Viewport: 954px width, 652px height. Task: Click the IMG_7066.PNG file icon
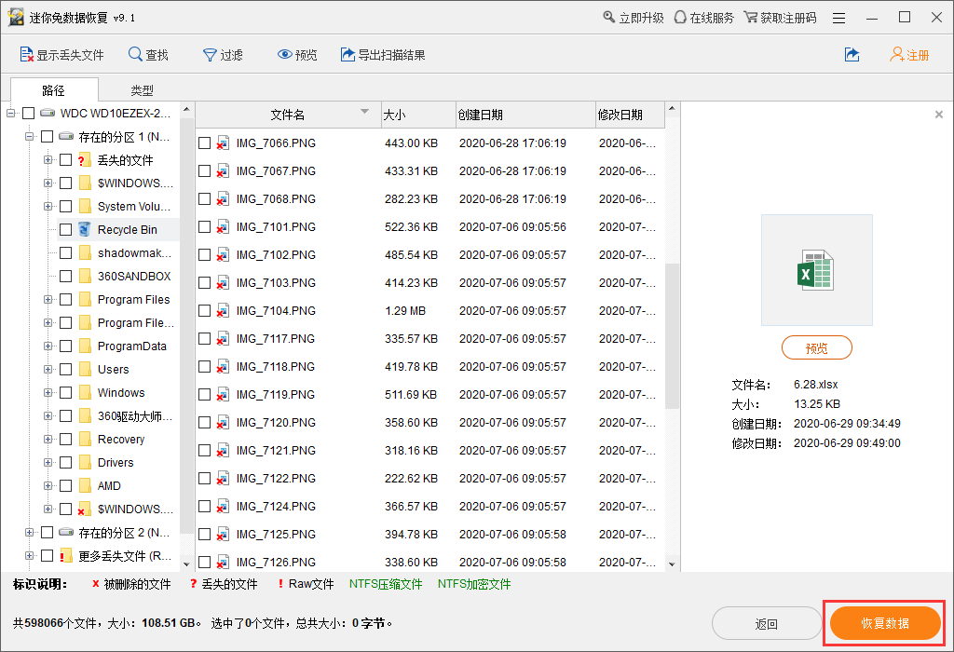(x=224, y=143)
